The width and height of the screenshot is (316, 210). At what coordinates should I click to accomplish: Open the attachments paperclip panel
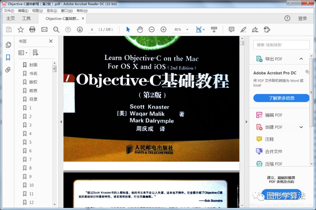[x=8, y=70]
